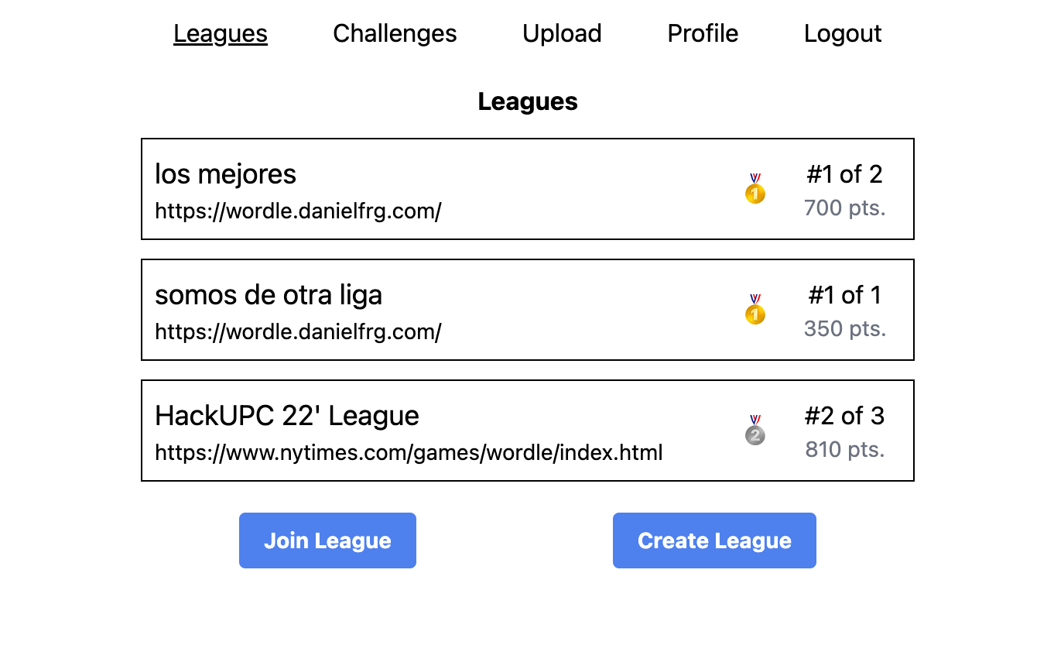Click the 700 pts. score display
Viewport: 1054px width, 652px height.
point(845,208)
